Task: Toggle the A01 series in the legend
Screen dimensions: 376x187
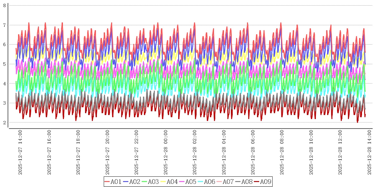Action: coord(113,182)
